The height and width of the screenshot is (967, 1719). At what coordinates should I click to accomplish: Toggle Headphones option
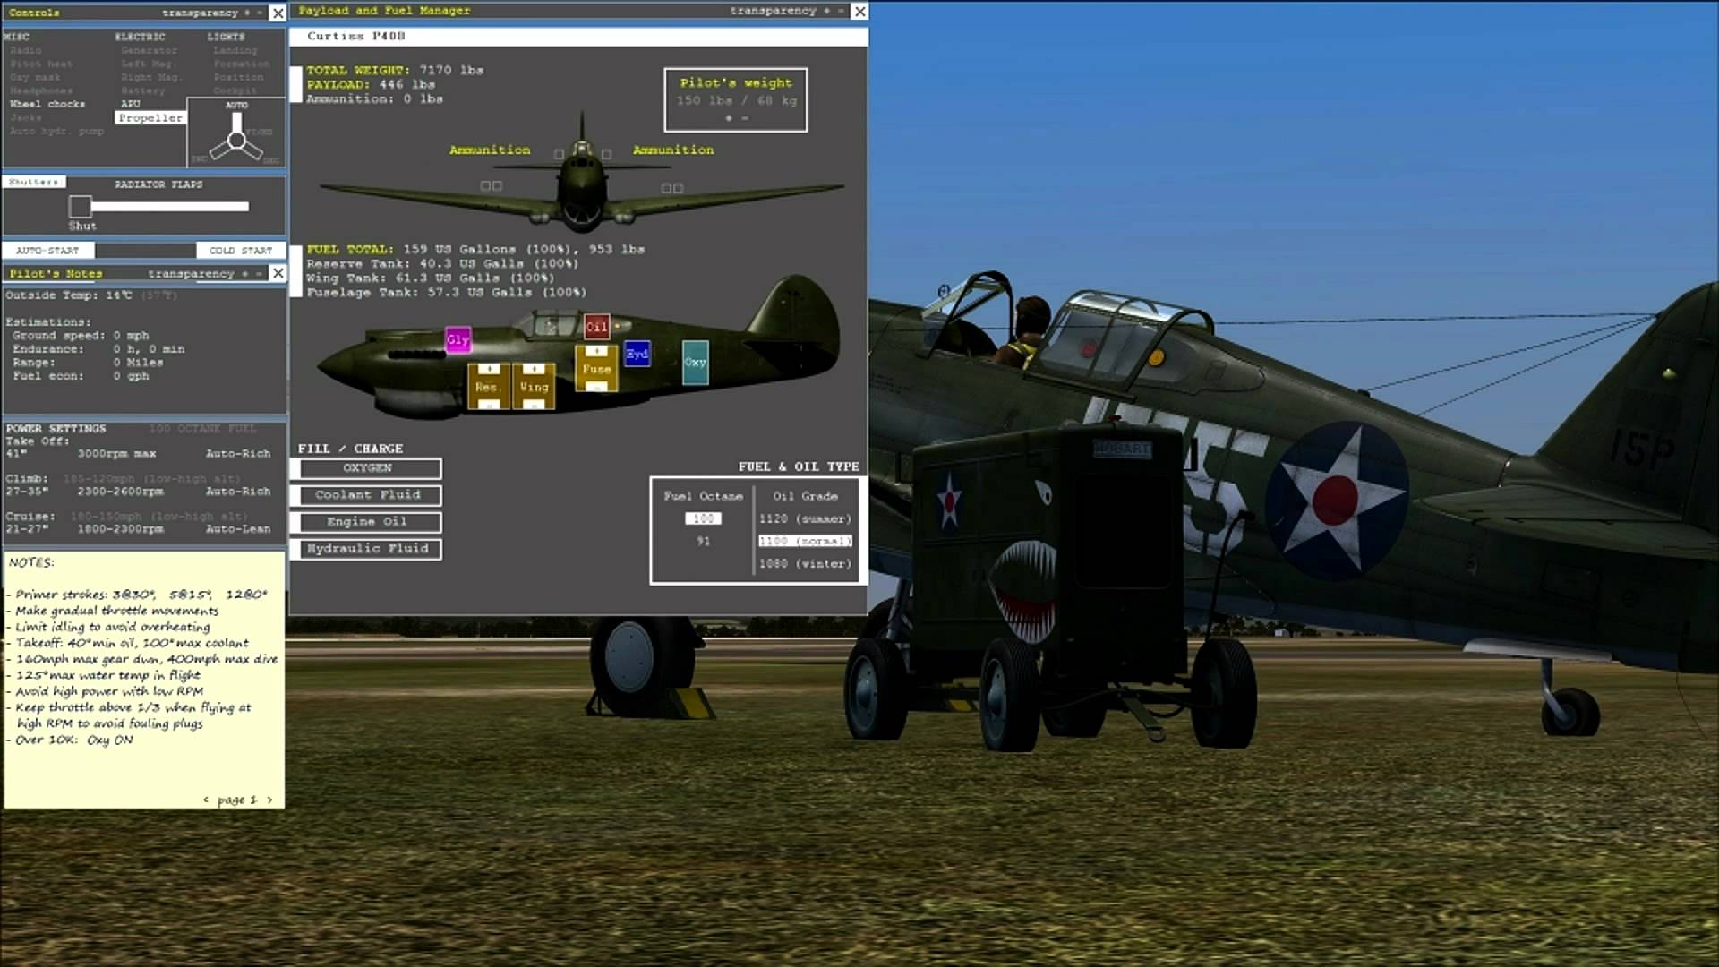coord(41,90)
